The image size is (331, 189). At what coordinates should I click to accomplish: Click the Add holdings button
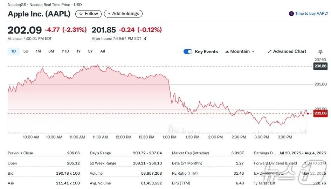click(x=123, y=14)
